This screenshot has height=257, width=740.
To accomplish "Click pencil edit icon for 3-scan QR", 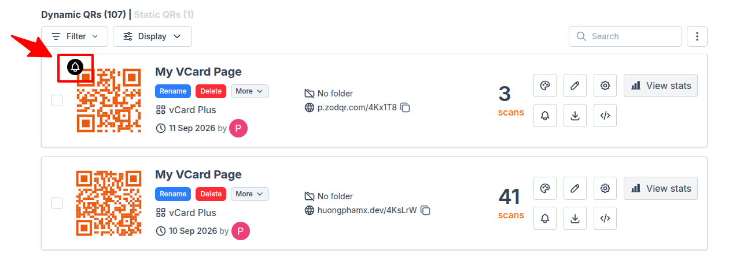I will click(575, 85).
